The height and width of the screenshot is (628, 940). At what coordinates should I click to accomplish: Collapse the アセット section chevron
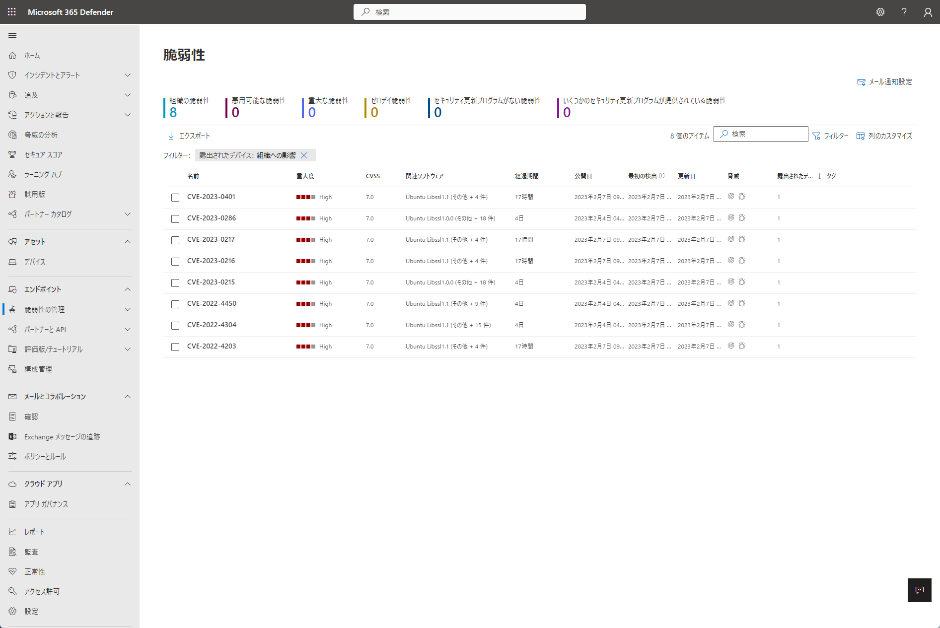point(128,242)
